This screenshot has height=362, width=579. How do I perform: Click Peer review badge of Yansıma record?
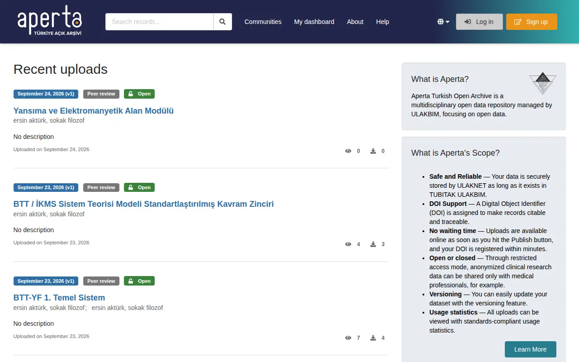[101, 94]
